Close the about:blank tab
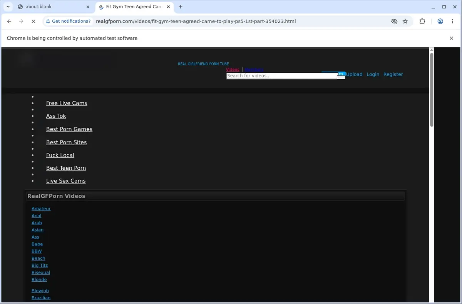This screenshot has height=304, width=462. point(88,7)
